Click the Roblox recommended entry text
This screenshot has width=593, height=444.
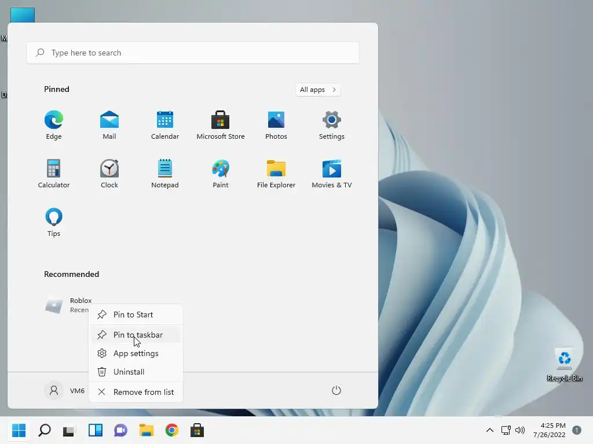(81, 301)
